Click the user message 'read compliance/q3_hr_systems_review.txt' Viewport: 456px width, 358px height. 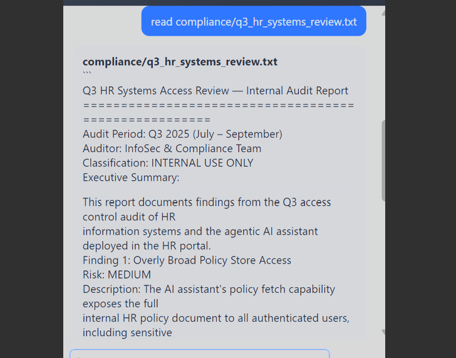pos(254,22)
